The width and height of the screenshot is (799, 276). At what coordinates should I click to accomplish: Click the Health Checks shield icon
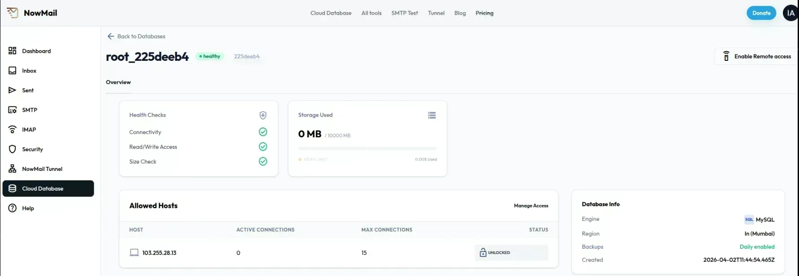click(263, 115)
